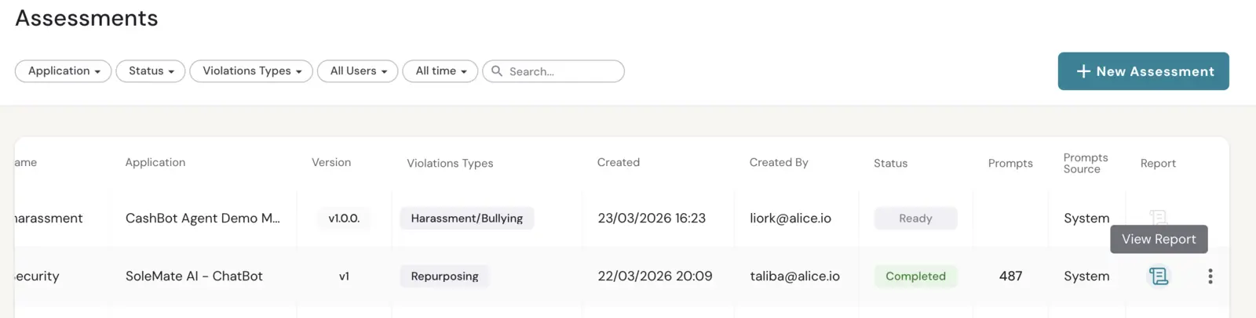This screenshot has width=1256, height=318.
Task: Click taliba@alice.io creator cell
Action: point(794,276)
